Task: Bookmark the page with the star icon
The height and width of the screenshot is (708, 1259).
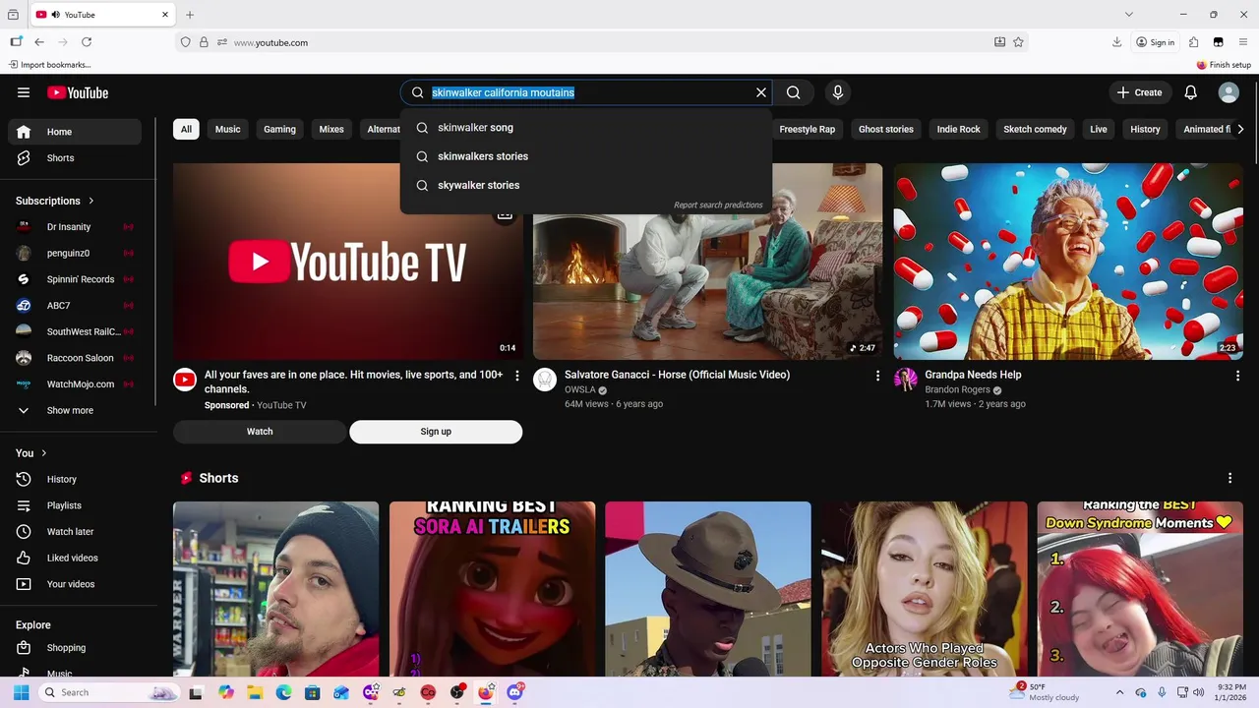Action: pos(1018,42)
